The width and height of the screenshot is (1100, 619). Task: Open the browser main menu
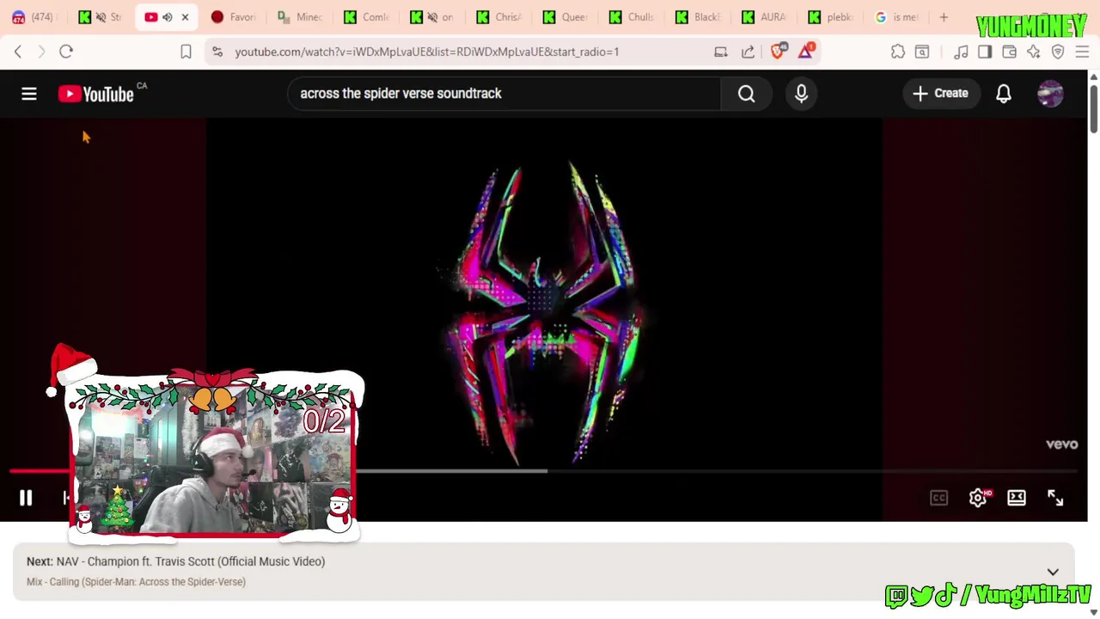coord(1082,52)
